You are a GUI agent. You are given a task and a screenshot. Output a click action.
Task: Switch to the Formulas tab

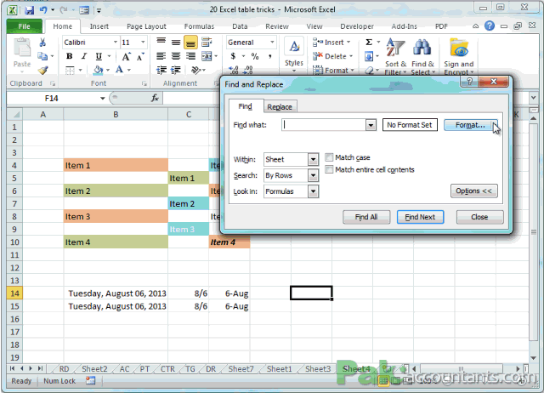[x=199, y=26]
